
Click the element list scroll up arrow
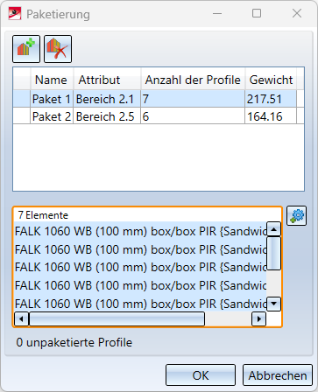click(x=274, y=229)
